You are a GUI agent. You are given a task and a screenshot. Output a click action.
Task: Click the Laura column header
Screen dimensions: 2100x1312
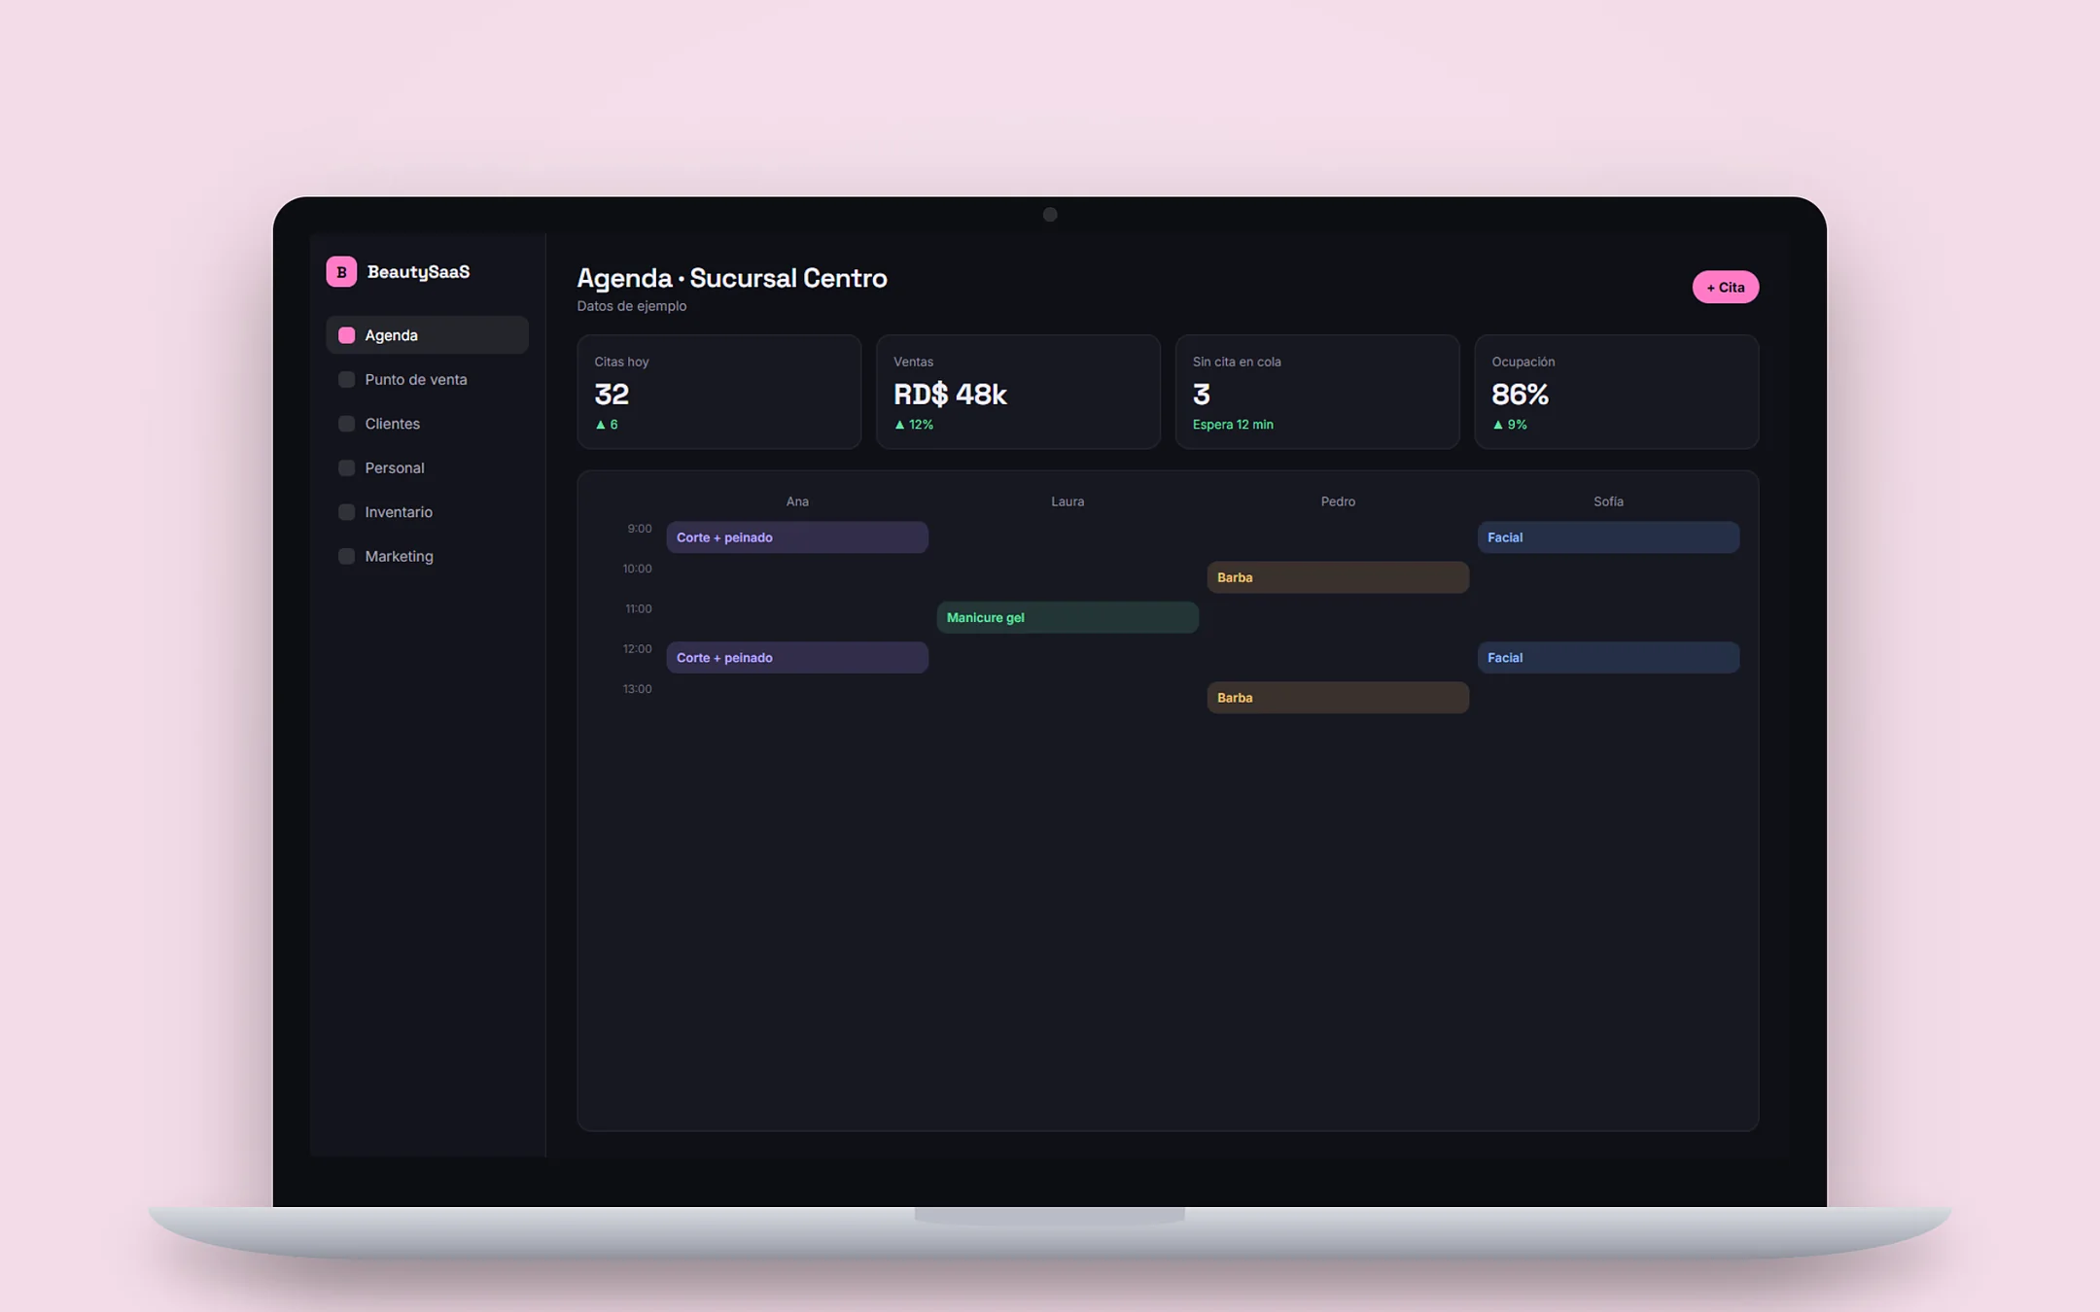pos(1067,501)
